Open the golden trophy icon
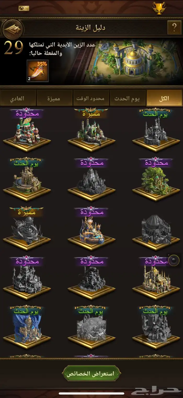183x398 pixels. coord(159,8)
